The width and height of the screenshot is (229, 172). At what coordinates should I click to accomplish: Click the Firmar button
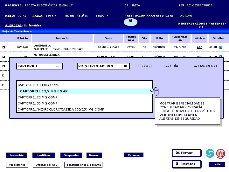[187, 153]
